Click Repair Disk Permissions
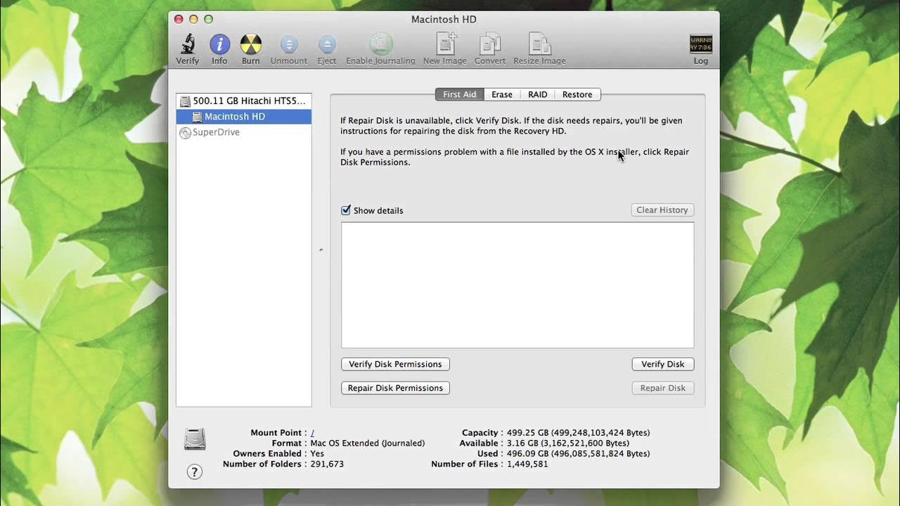This screenshot has height=506, width=900. tap(395, 388)
